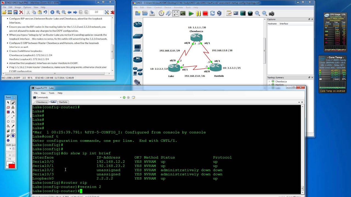
Task: Open file icon in IrfanView toolbar
Action: (4, 12)
